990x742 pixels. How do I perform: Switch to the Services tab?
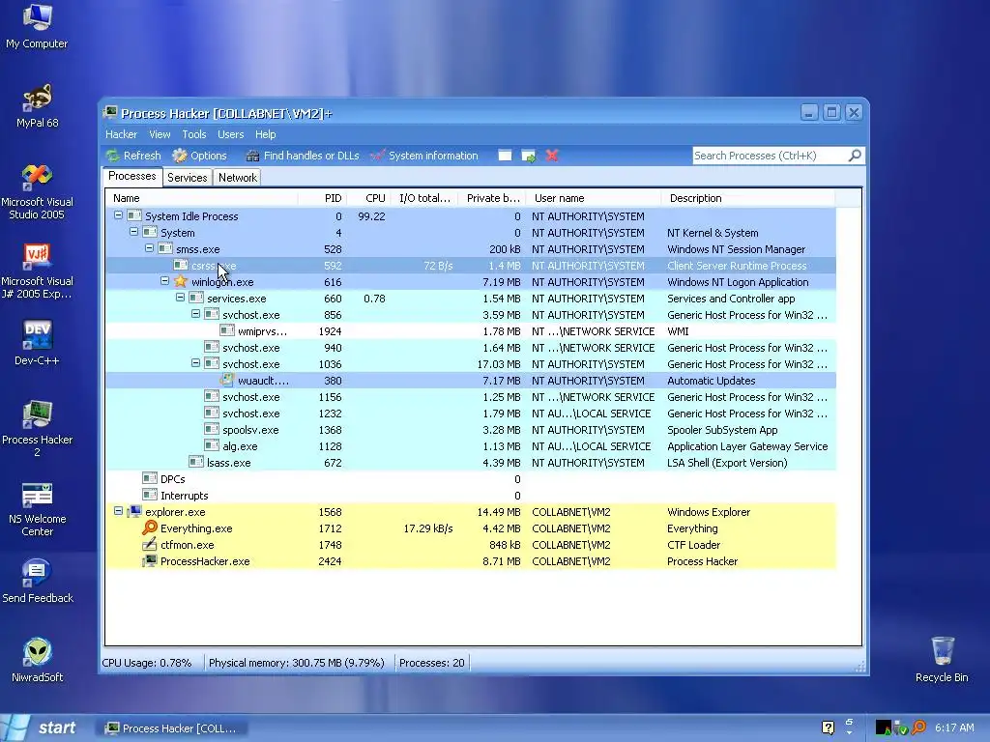187,178
